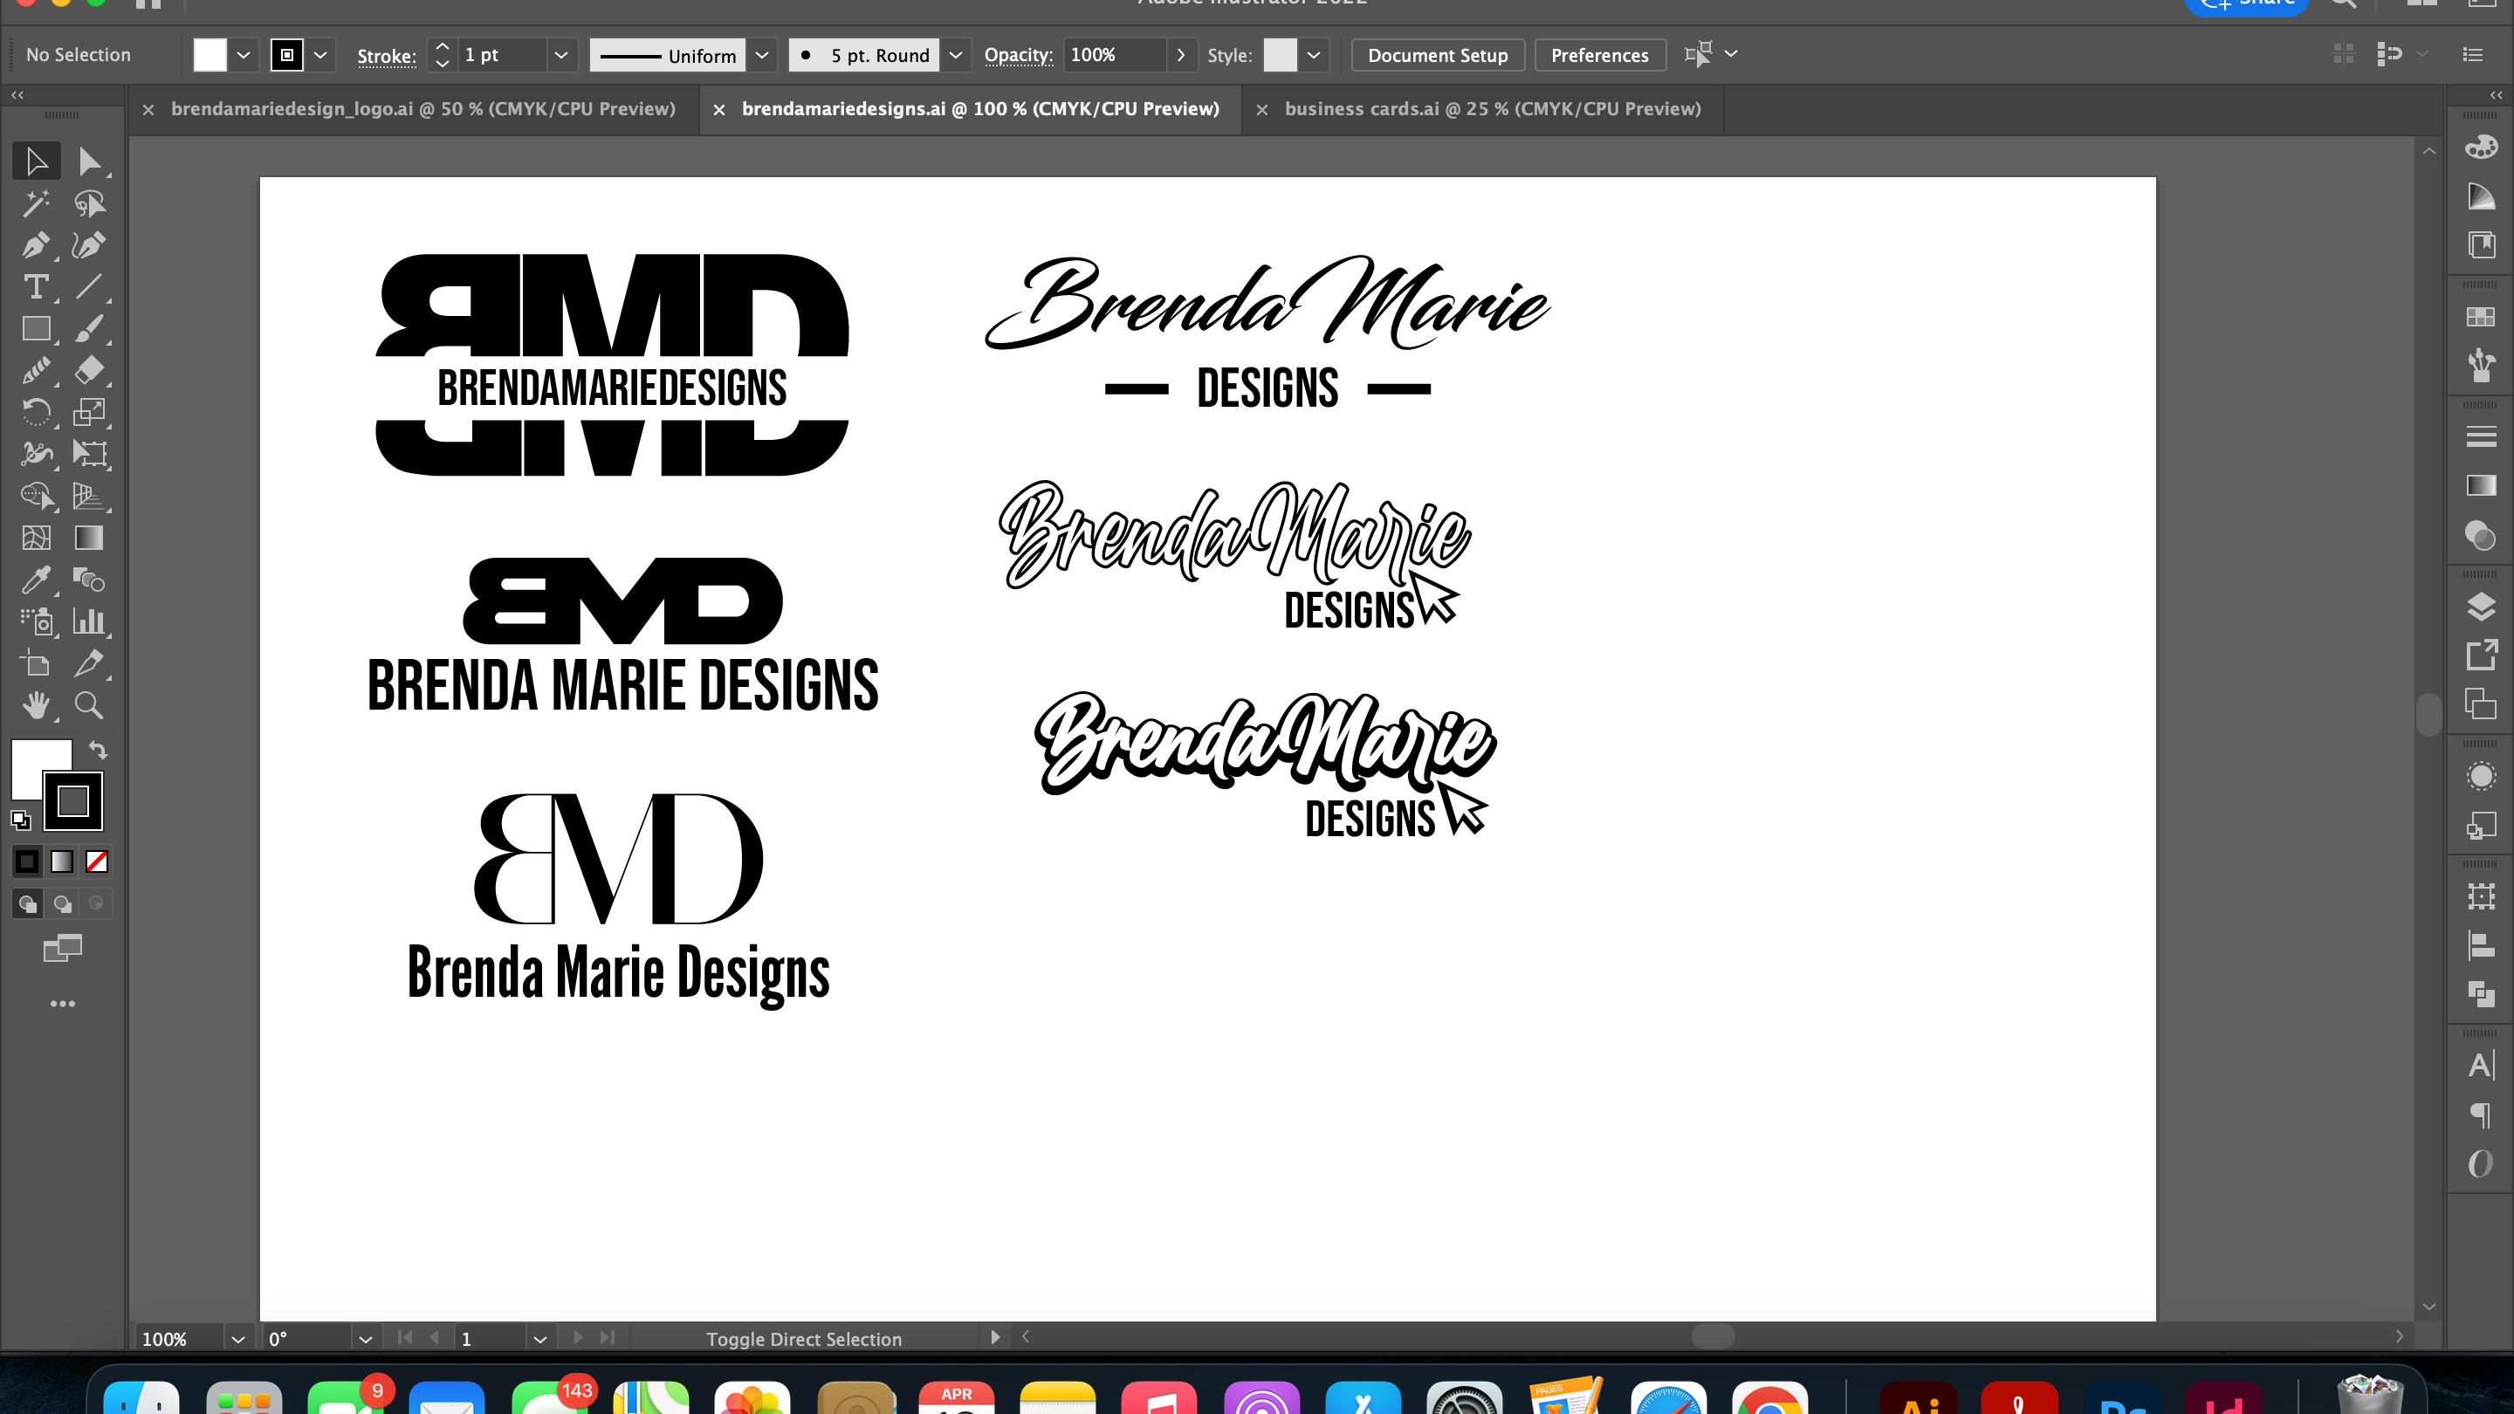Select the Artboard tool
The height and width of the screenshot is (1414, 2514).
(36, 663)
